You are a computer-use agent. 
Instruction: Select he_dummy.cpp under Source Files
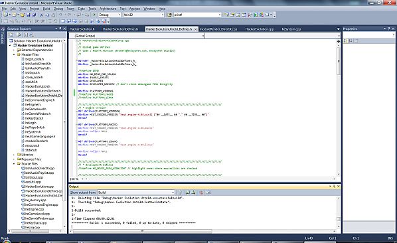[x=35, y=201]
